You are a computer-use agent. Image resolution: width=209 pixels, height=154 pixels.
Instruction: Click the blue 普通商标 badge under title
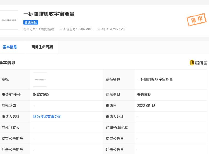[31, 22]
